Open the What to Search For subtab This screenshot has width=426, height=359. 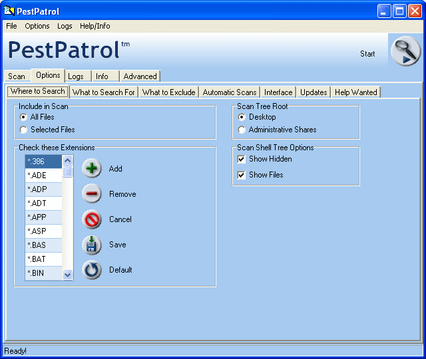104,92
